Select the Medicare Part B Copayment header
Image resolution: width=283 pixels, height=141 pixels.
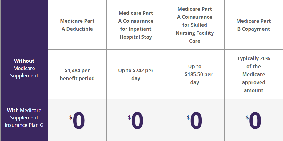click(x=253, y=25)
